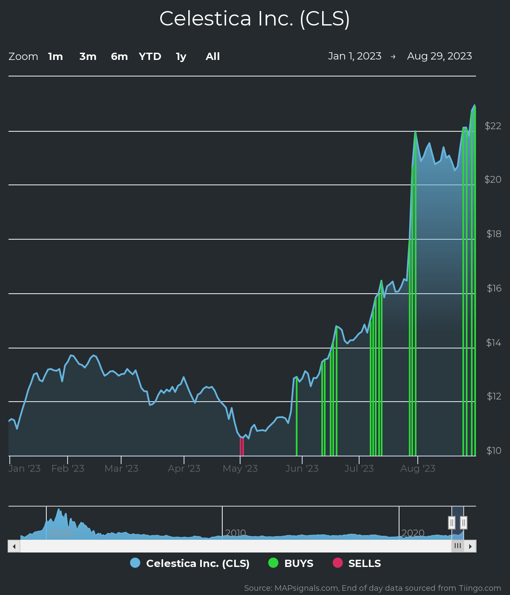Click the red sell signal bars in May '23
Screen dimensions: 510x595
(241, 446)
